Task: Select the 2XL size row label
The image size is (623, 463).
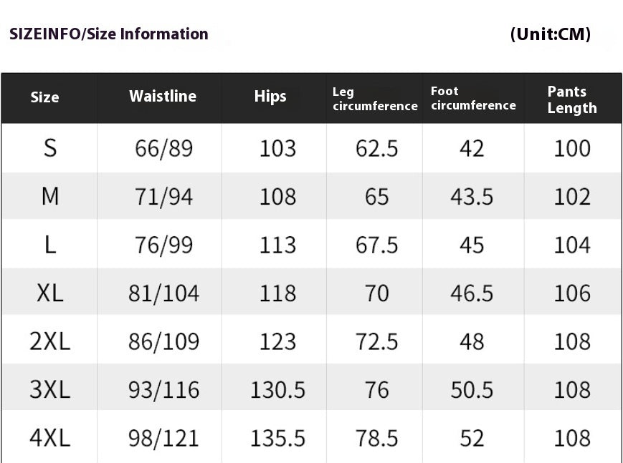Action: point(49,341)
